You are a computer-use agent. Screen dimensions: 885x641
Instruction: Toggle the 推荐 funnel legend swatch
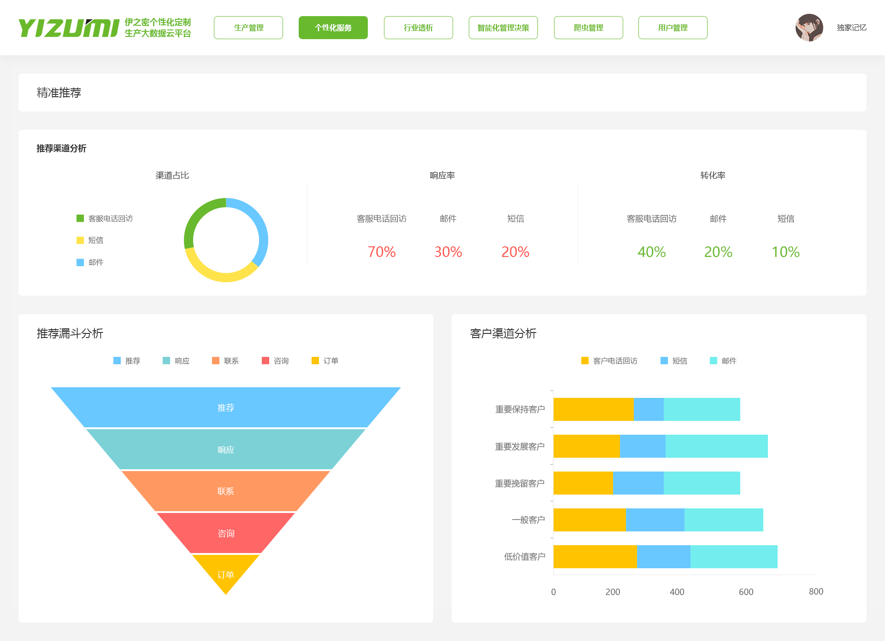pyautogui.click(x=117, y=361)
